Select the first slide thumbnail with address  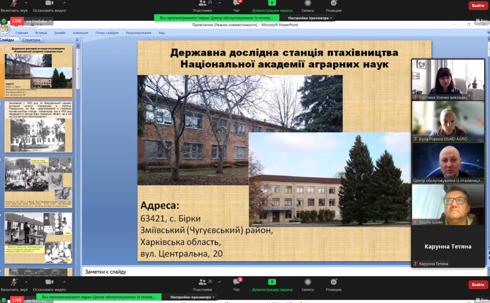(39, 71)
